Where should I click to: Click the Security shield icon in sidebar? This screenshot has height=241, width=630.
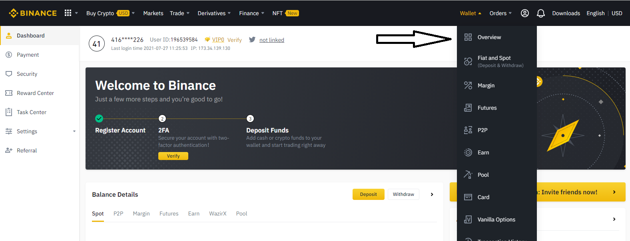point(9,74)
